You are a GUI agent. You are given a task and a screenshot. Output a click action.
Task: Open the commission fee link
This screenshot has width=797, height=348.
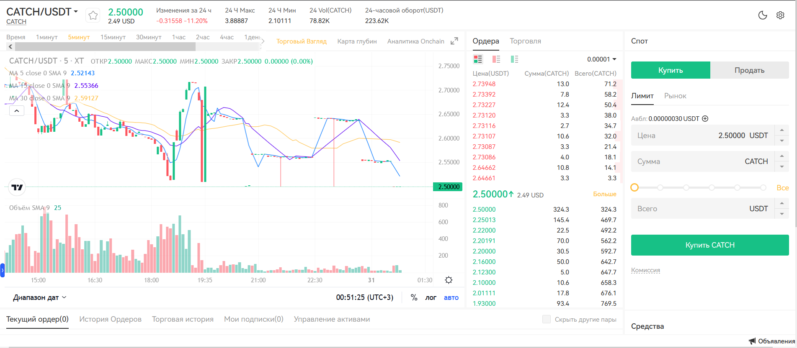pos(645,270)
